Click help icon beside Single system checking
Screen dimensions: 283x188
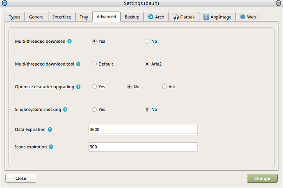click(65, 110)
